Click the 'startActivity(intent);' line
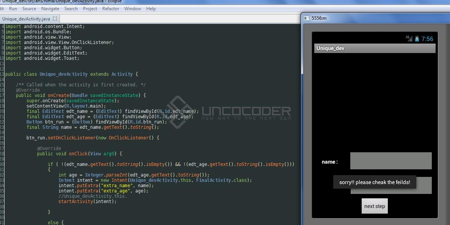The image size is (450, 225). coord(88,201)
